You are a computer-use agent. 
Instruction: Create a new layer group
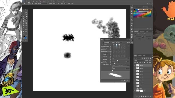point(146,96)
